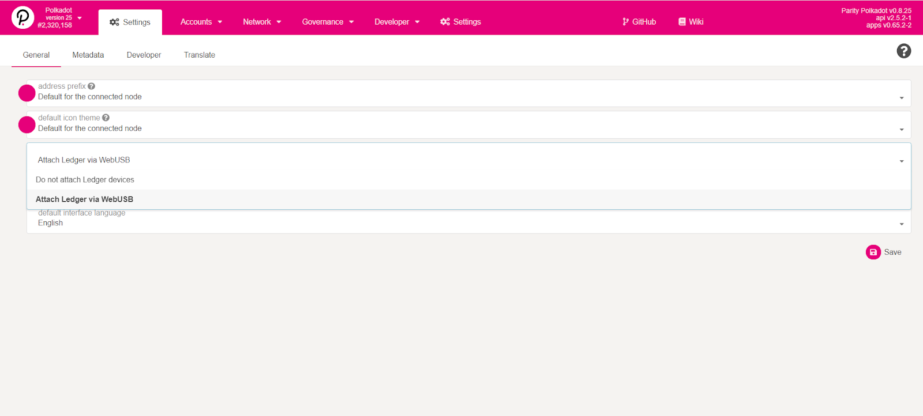Viewport: 923px width, 416px height.
Task: Open the GitHub link
Action: click(639, 22)
